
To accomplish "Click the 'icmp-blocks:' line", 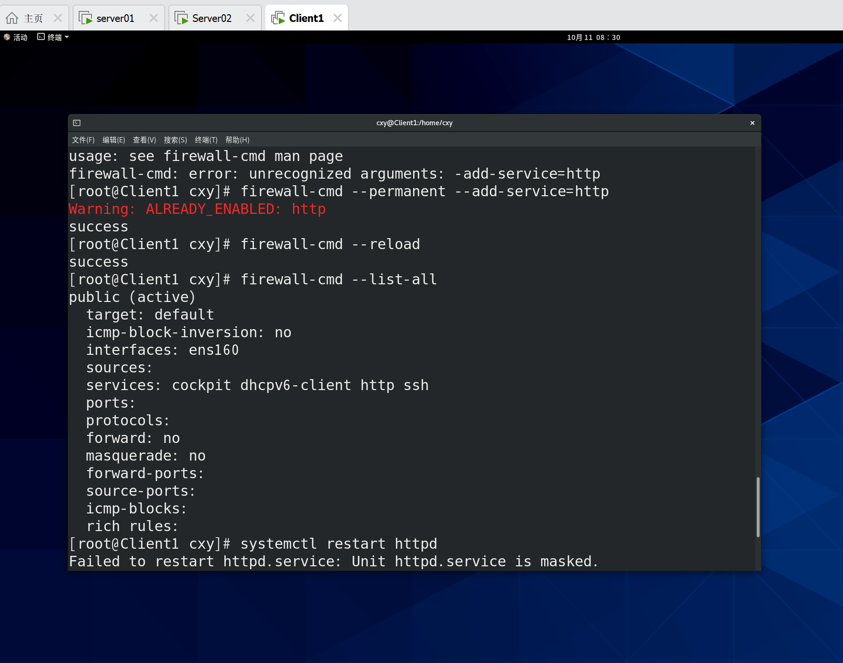I will click(x=137, y=509).
